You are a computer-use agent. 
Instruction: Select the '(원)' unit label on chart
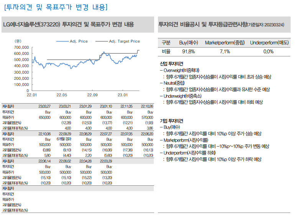(18, 41)
